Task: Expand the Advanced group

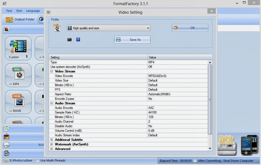Action: pyautogui.click(x=52, y=149)
